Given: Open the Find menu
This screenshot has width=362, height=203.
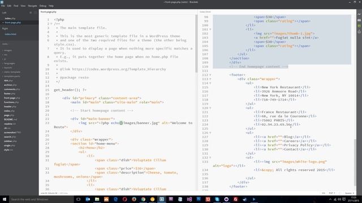Looking at the screenshot, I should coord(16,6).
